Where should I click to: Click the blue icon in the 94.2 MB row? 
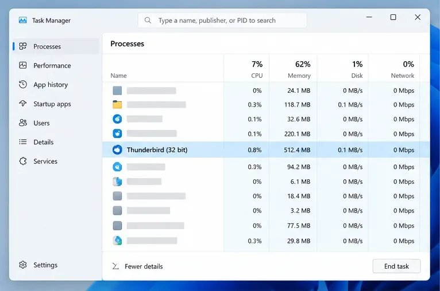117,167
